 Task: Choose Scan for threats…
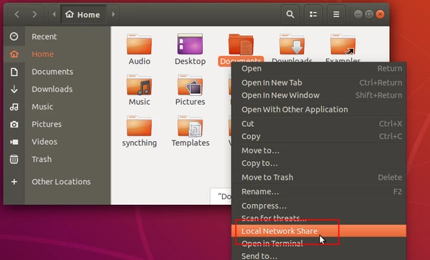pyautogui.click(x=319, y=218)
